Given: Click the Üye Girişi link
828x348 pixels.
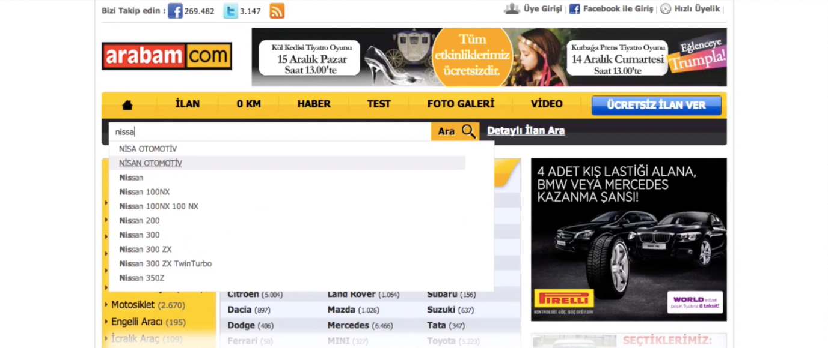Looking at the screenshot, I should click(542, 9).
